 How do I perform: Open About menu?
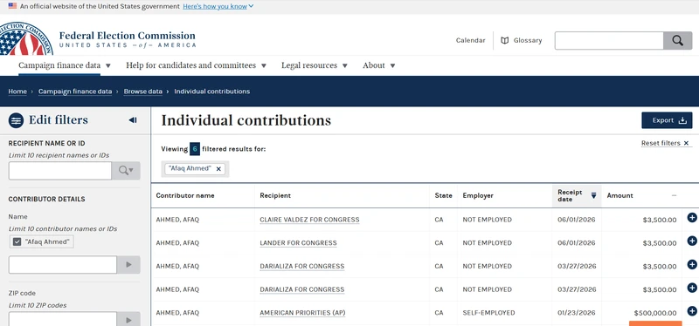[x=379, y=65]
